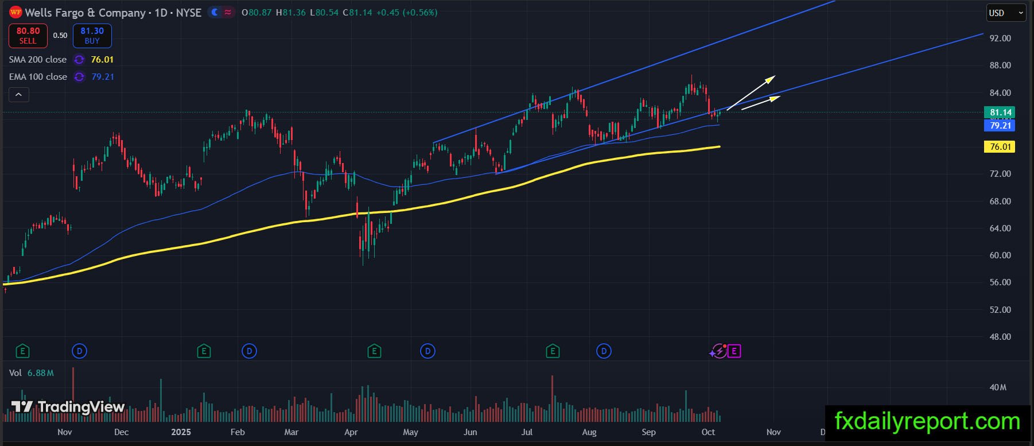Screen dimensions: 1034x446
Task: Click the Dec label on the time axis
Action: click(x=121, y=432)
